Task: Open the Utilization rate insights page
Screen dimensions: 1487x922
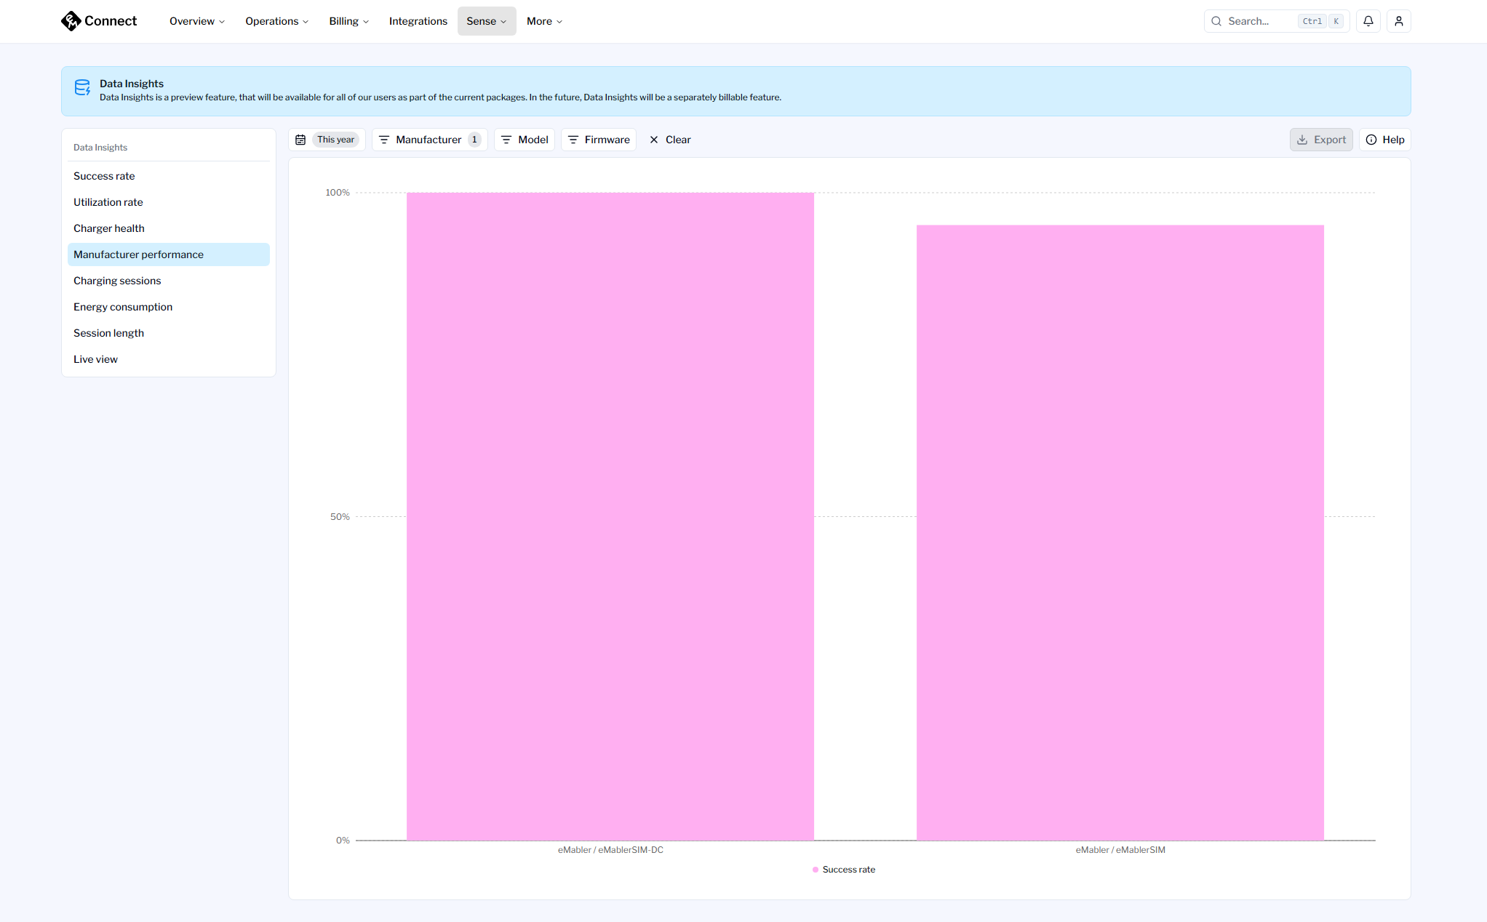Action: (108, 202)
